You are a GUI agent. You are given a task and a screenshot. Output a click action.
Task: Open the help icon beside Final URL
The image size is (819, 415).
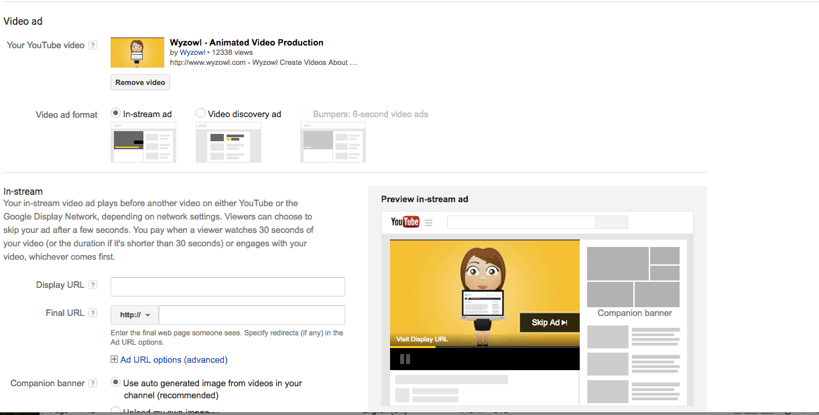coord(92,313)
